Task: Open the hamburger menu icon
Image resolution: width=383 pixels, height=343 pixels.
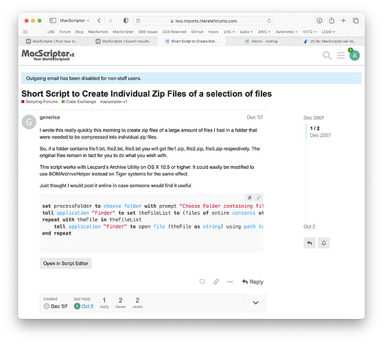Action: 340,56
